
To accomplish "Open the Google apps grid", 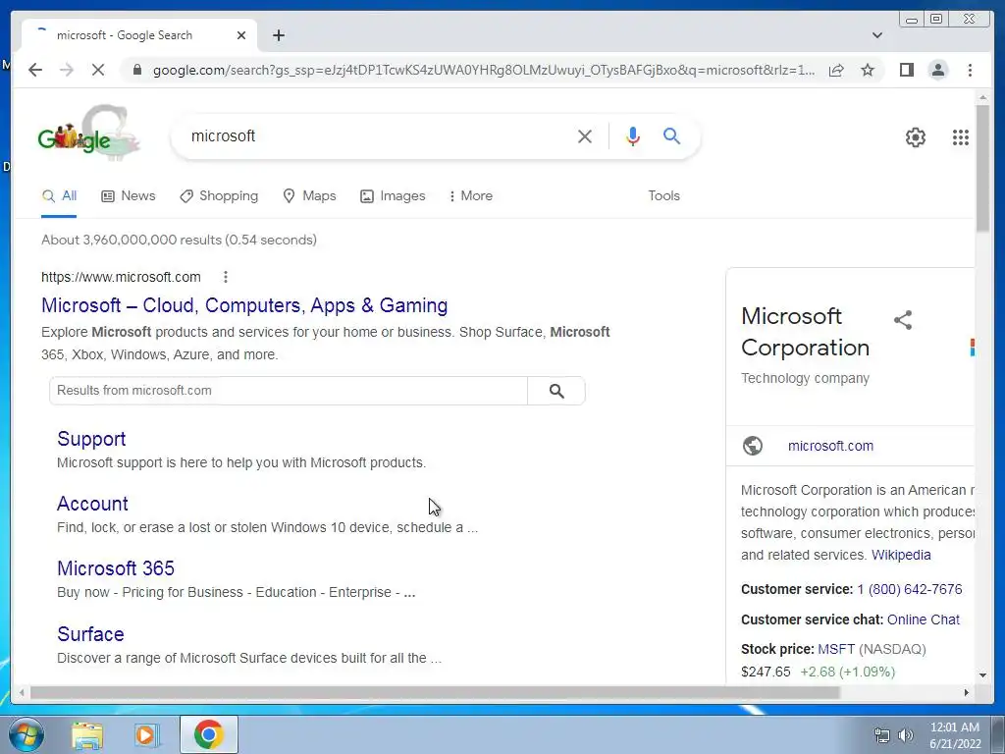I will coord(960,136).
